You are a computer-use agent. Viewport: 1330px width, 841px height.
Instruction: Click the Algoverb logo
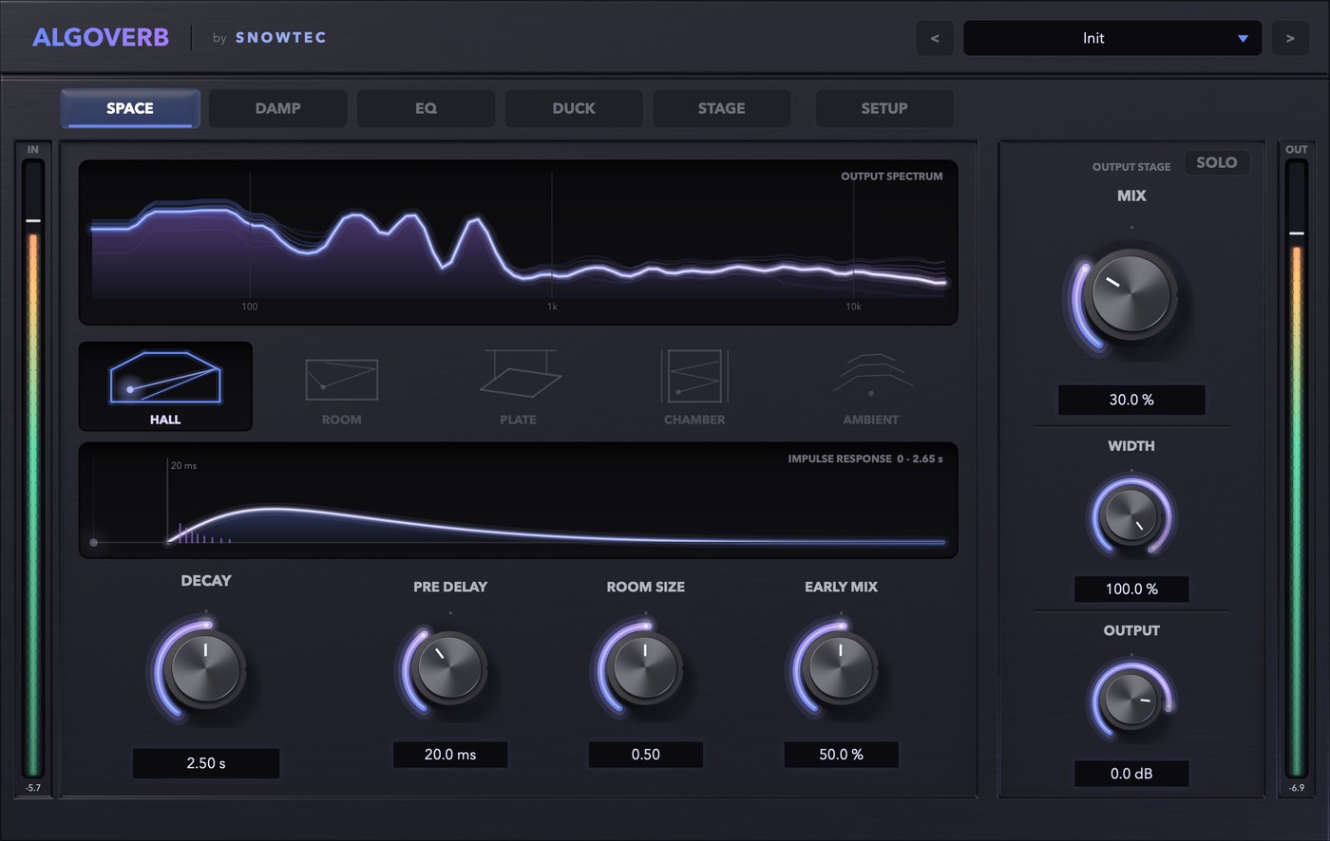pyautogui.click(x=101, y=38)
